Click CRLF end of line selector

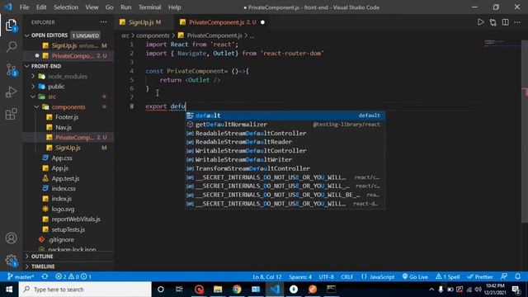click(x=346, y=277)
